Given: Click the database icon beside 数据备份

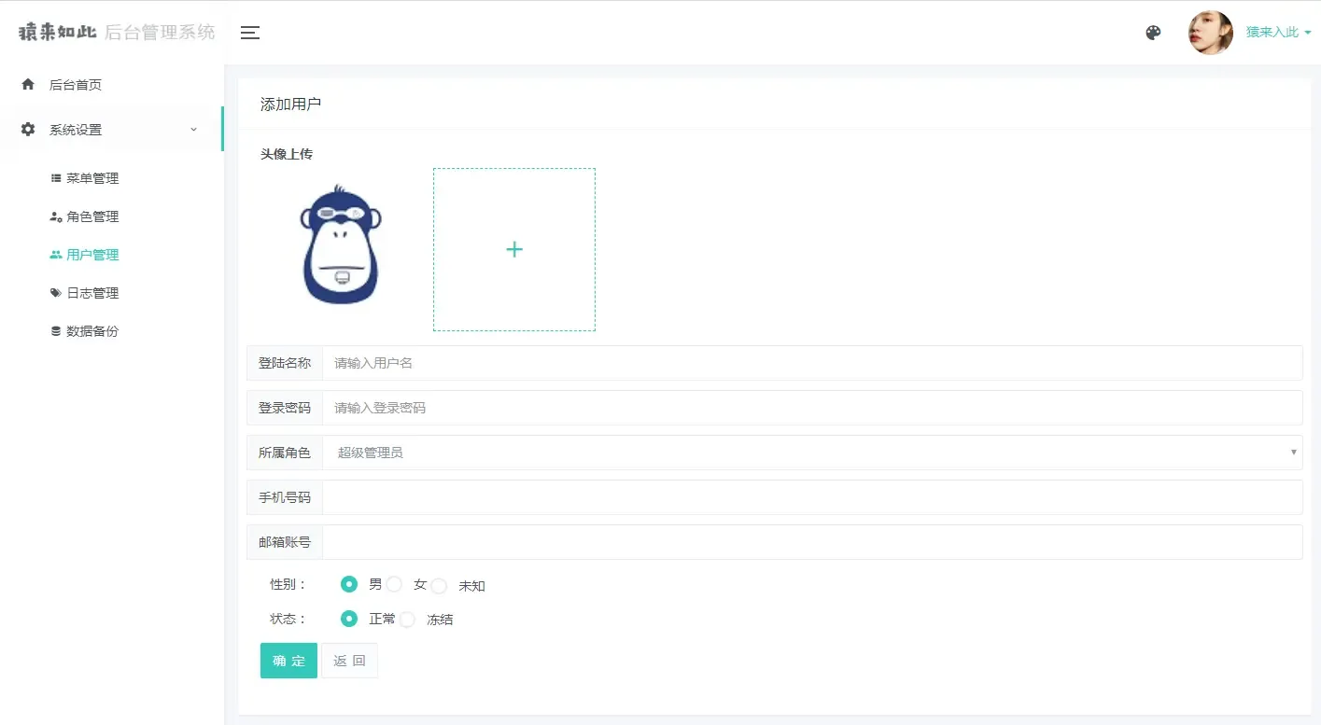Looking at the screenshot, I should click(x=56, y=330).
